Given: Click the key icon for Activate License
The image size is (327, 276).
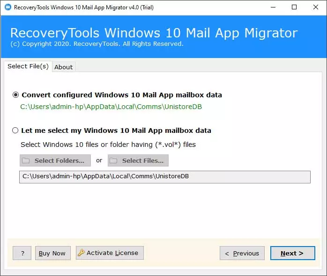Looking at the screenshot, I should point(81,253).
